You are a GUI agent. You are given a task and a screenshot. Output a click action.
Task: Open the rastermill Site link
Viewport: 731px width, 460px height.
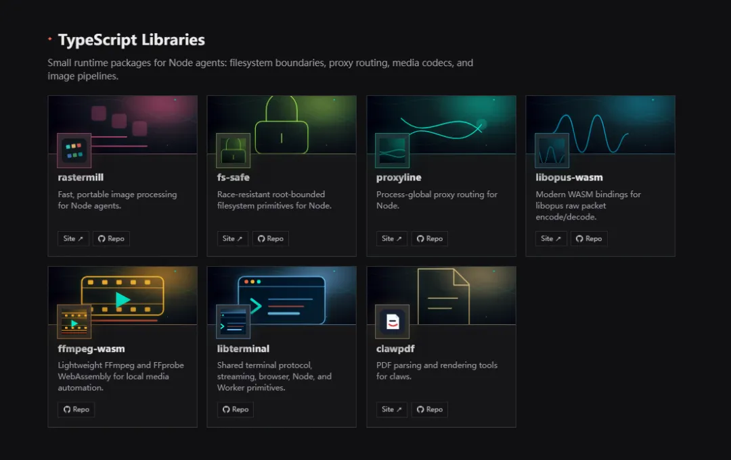(73, 238)
